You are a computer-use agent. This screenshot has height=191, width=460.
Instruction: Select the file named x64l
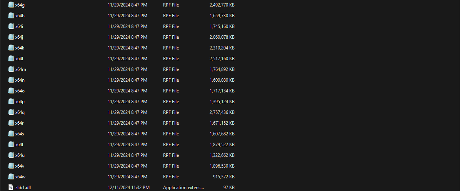pos(19,59)
